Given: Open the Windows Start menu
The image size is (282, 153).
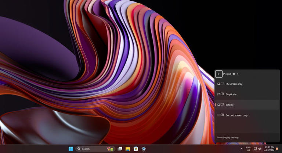Looking at the screenshot, I should click(x=70, y=149).
